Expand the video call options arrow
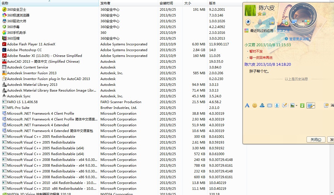The height and width of the screenshot is (195, 334). click(x=253, y=23)
